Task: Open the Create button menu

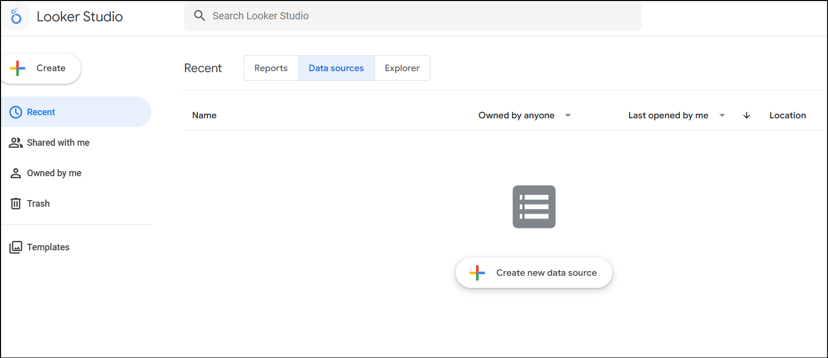Action: (x=41, y=68)
